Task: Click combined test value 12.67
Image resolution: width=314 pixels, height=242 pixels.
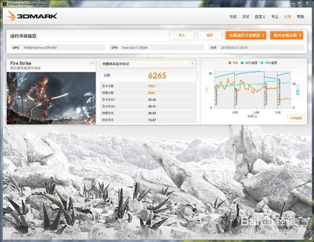Action: [152, 120]
